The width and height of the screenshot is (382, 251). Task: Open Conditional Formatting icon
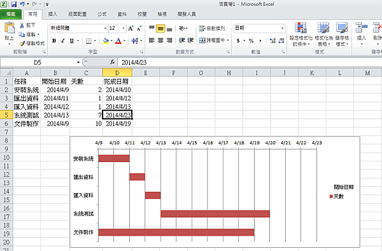point(301,28)
